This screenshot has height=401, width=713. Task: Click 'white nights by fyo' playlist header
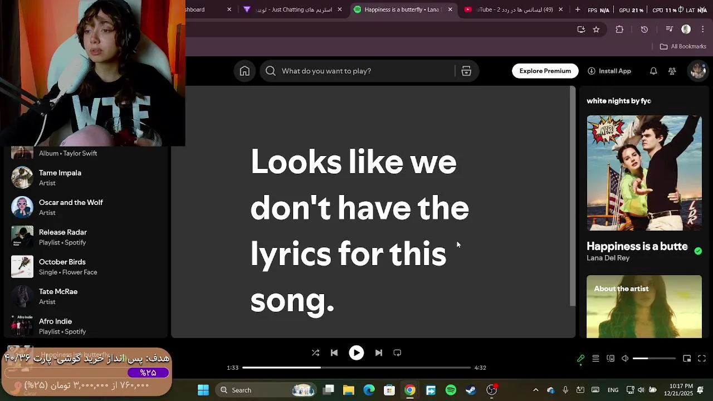tap(619, 101)
